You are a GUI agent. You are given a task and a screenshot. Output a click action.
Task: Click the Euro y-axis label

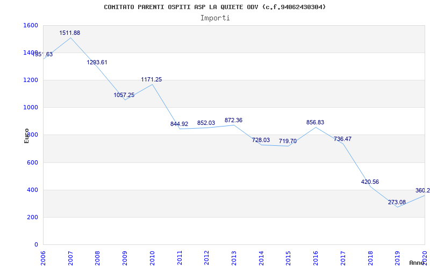click(26, 136)
